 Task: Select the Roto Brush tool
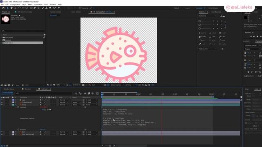point(54,8)
